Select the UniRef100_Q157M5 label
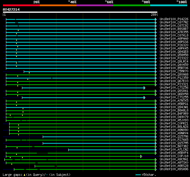This screenshot has width=190, height=177. pos(174,143)
